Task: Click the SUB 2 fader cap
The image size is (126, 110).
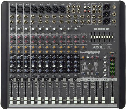Action: 89,100
